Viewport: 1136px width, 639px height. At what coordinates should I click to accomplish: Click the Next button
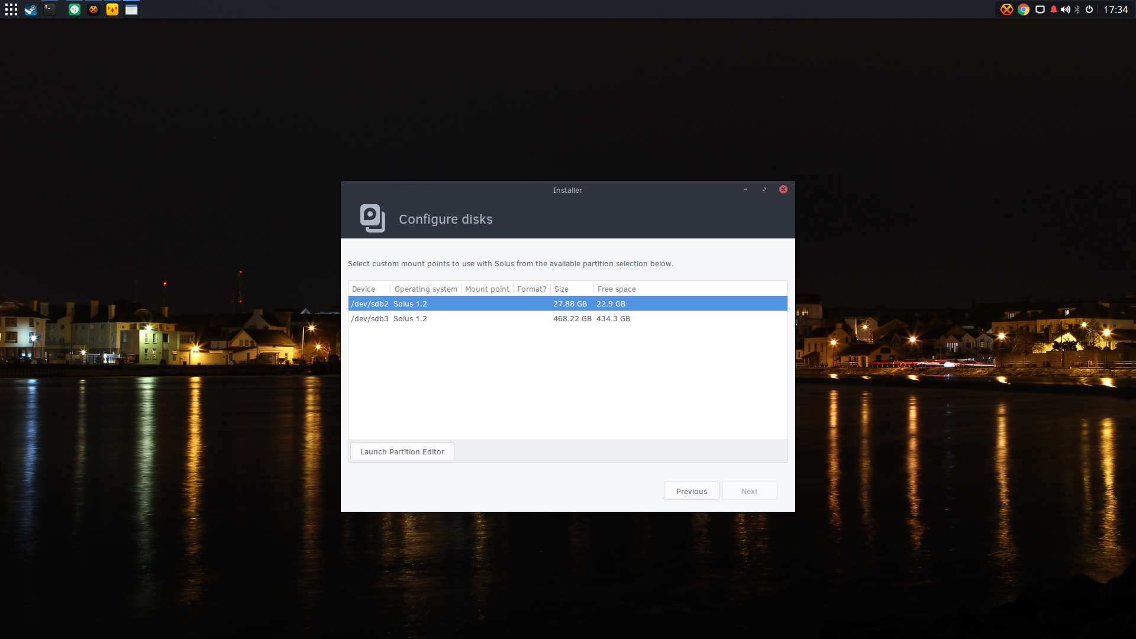(x=750, y=491)
